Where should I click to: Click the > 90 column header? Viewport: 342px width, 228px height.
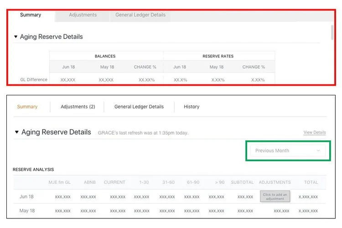point(220,182)
